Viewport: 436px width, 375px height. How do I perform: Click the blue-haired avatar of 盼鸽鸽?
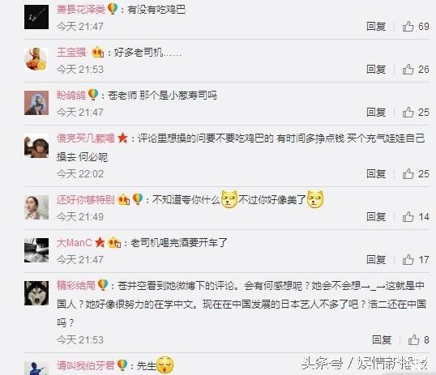pyautogui.click(x=36, y=103)
